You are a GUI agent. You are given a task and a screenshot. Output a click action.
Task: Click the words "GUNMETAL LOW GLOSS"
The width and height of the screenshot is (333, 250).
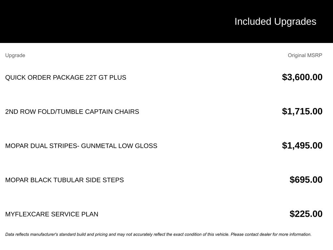[x=119, y=146]
